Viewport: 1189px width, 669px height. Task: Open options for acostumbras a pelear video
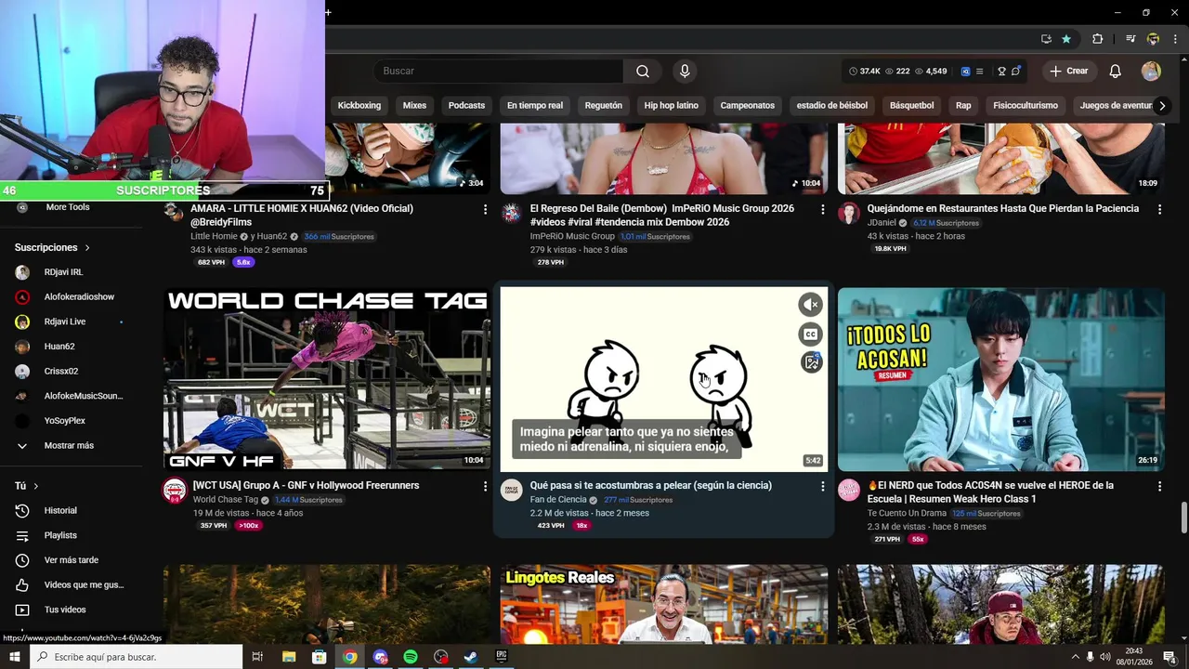point(822,486)
